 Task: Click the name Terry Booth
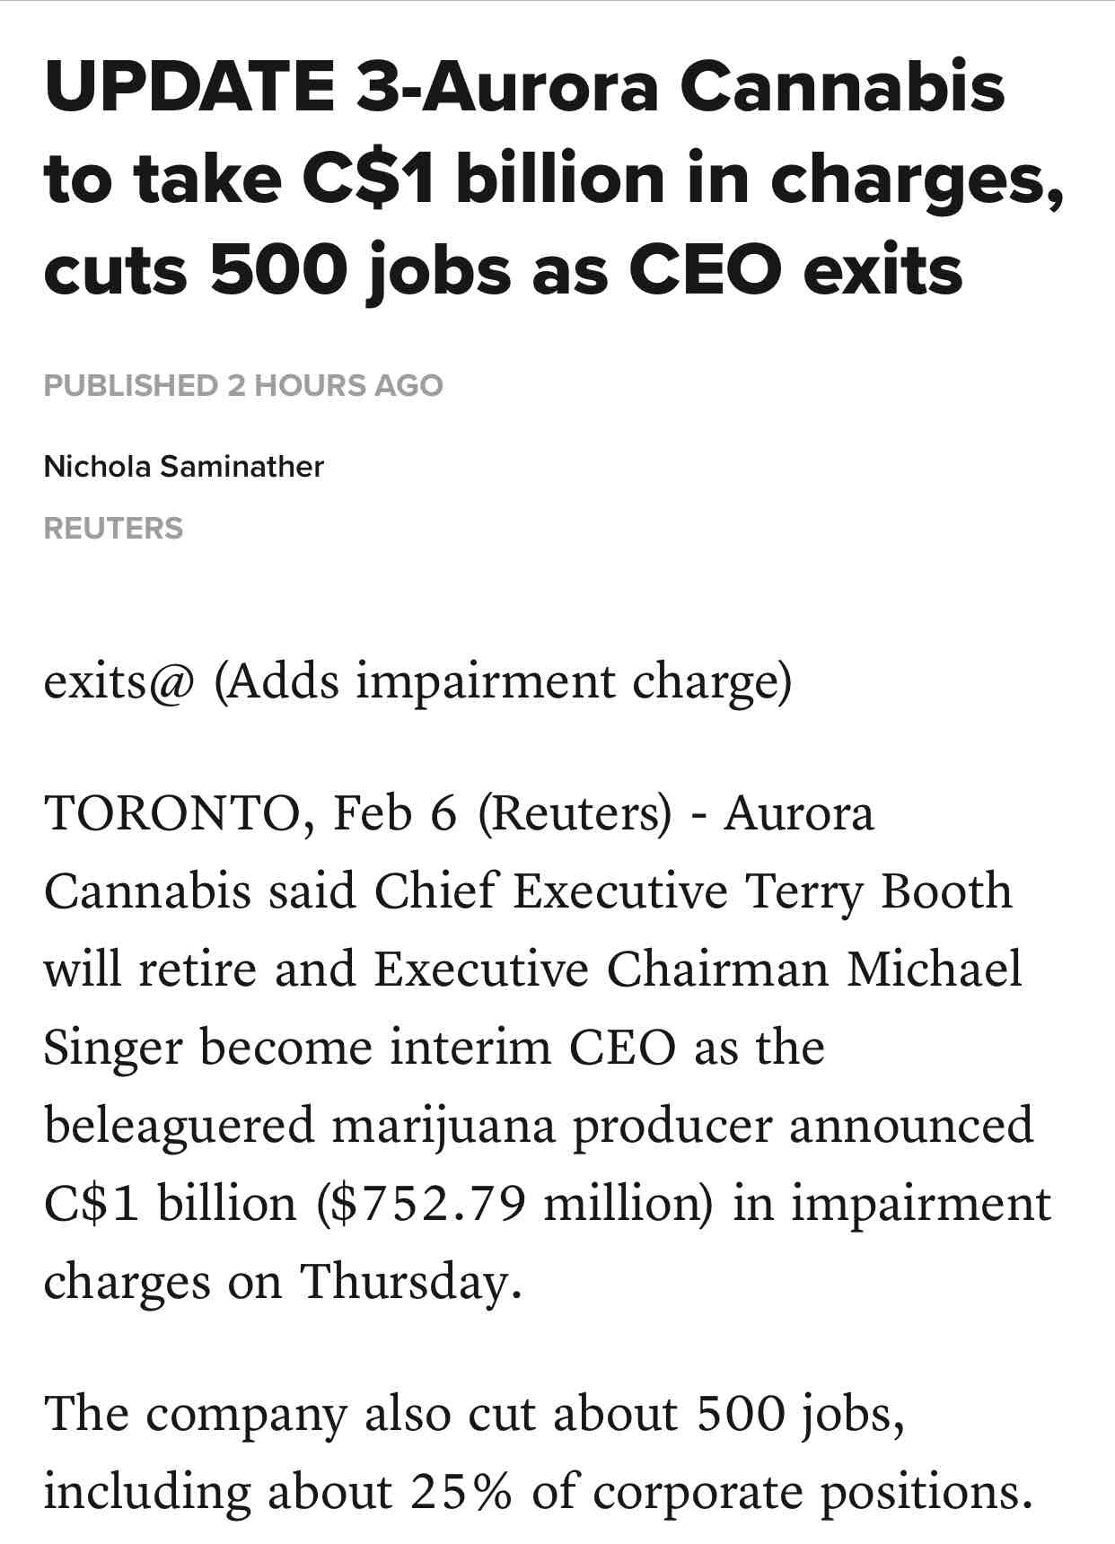point(880,891)
